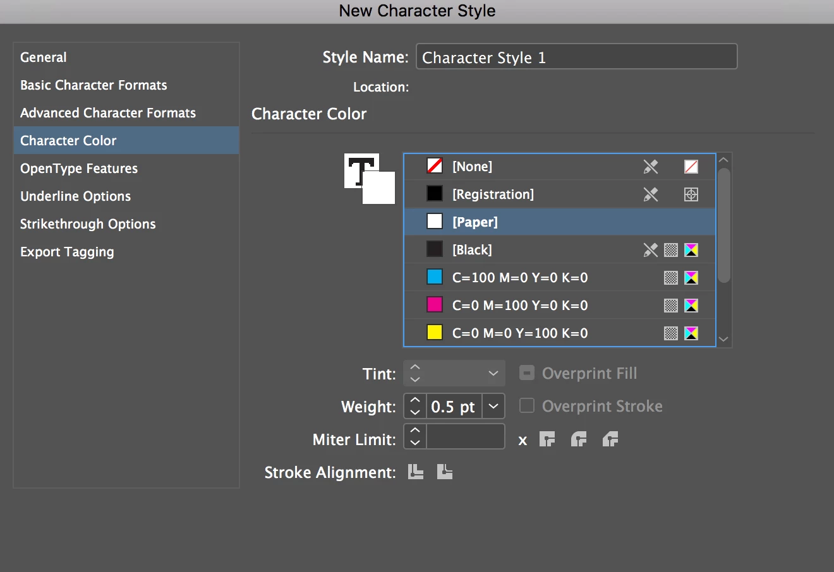This screenshot has width=834, height=572.
Task: Select the miter join icon
Action: click(547, 439)
